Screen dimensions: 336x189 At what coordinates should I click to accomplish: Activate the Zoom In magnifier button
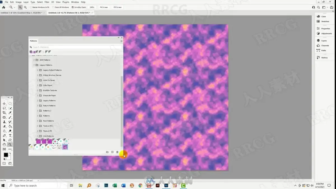(x=20, y=7)
